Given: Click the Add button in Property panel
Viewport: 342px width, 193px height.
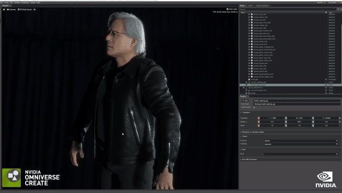Looking at the screenshot, I should pyautogui.click(x=245, y=101).
